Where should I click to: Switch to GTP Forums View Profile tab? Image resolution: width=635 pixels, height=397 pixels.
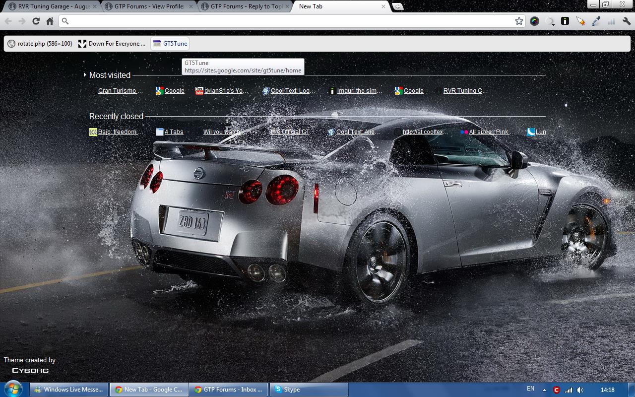point(148,6)
